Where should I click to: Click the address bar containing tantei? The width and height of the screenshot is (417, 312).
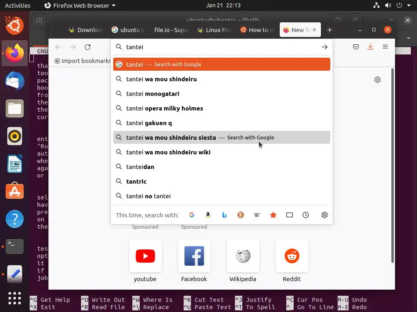point(221,47)
